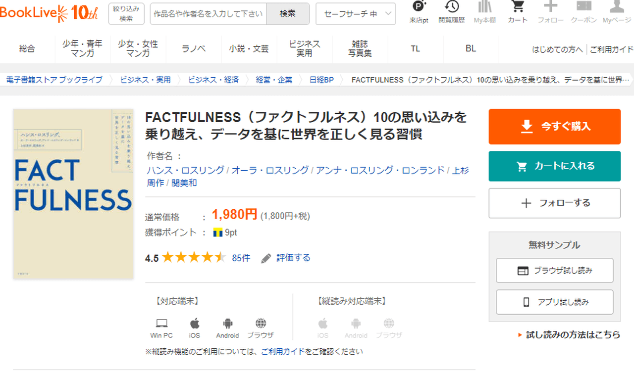Open Myページ profile icon

pyautogui.click(x=616, y=7)
